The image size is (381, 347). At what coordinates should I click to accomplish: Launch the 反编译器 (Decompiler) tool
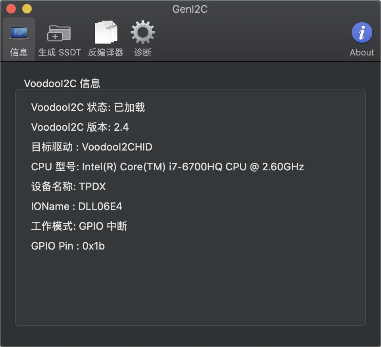pos(106,38)
